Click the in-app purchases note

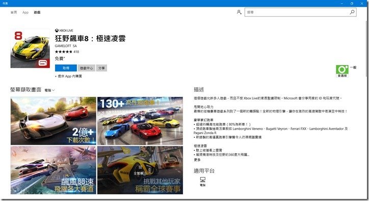[x=68, y=76]
